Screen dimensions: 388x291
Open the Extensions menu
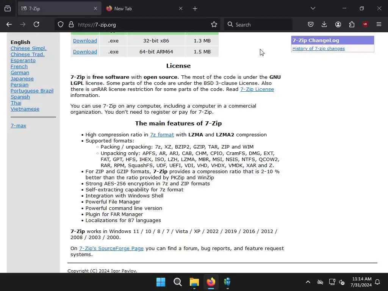352,24
